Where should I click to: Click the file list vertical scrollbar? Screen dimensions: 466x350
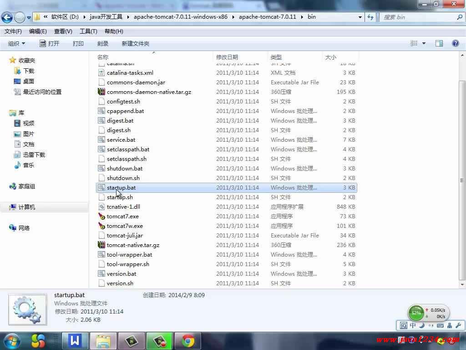[462, 182]
